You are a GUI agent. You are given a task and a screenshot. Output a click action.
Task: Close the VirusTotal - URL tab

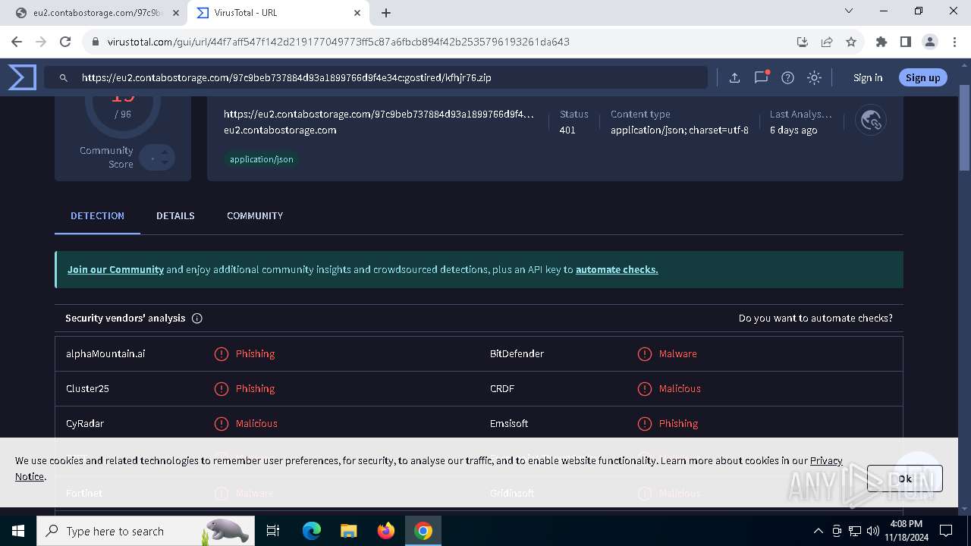358,13
